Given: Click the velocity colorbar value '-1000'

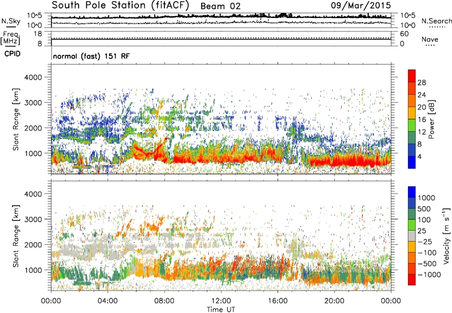Looking at the screenshot, I should 429,275.
